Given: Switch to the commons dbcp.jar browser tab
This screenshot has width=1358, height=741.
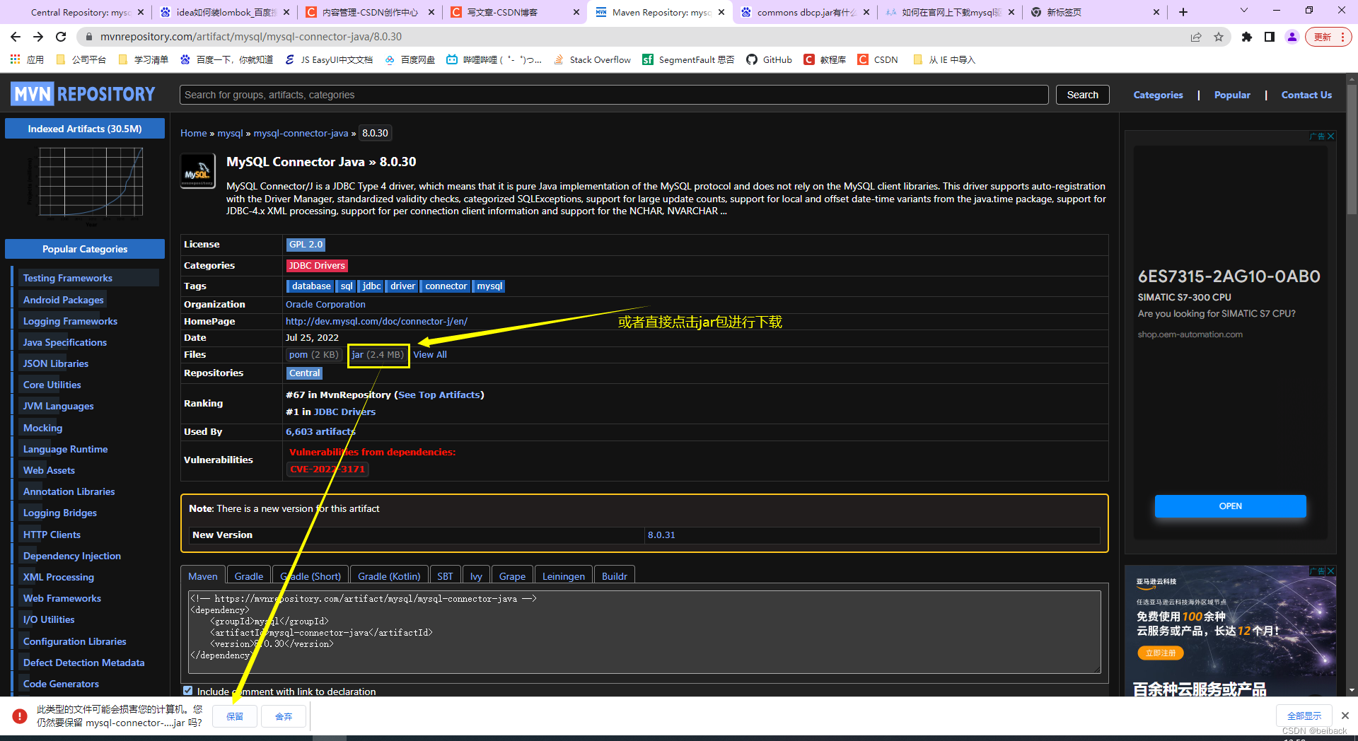Looking at the screenshot, I should click(803, 12).
